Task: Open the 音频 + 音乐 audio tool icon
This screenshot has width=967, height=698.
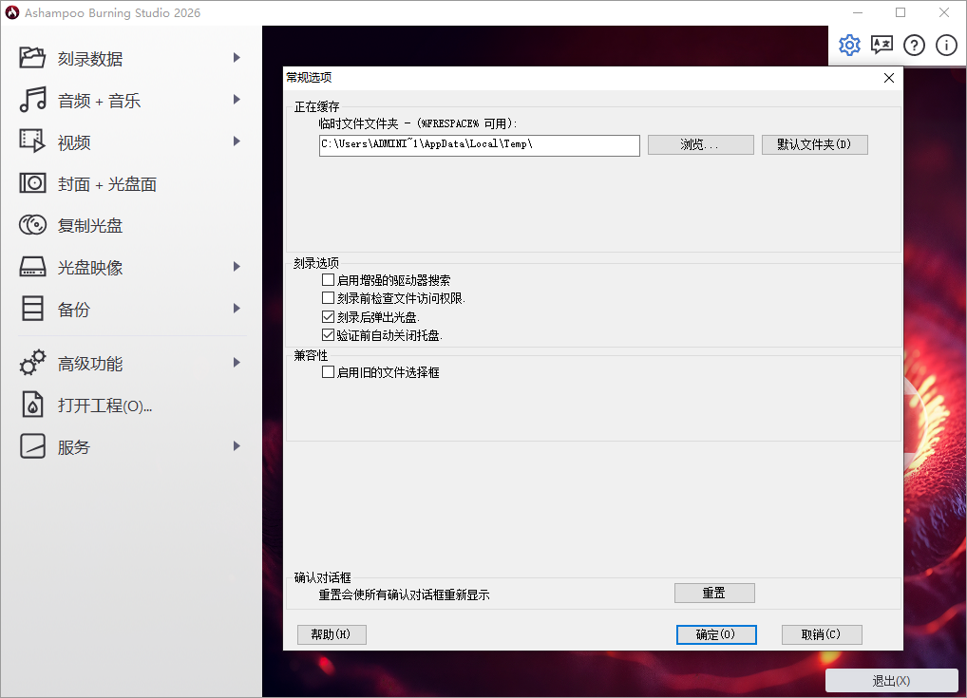Action: click(32, 100)
